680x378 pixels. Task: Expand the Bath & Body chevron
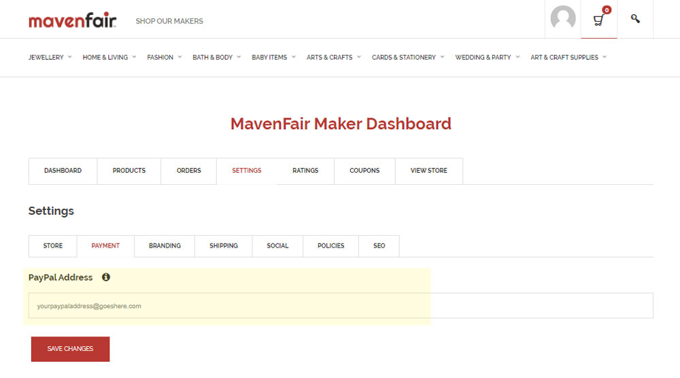(x=239, y=57)
